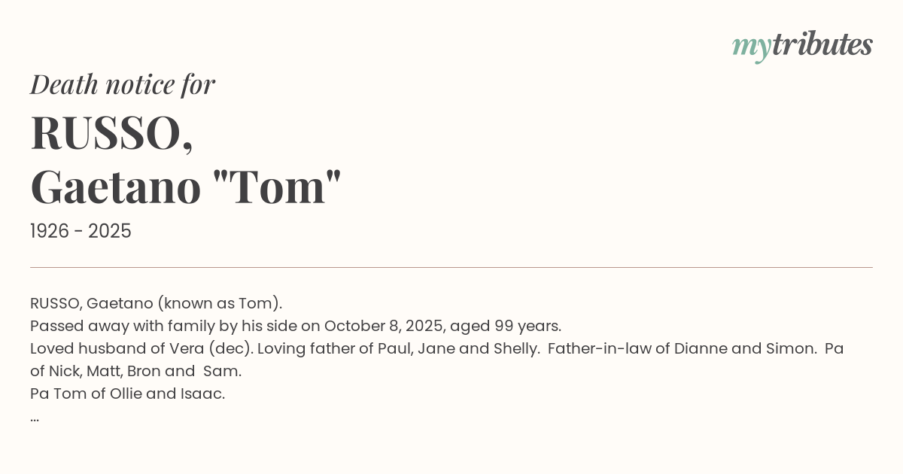
Task: Click the mytributes logo
Action: click(802, 45)
